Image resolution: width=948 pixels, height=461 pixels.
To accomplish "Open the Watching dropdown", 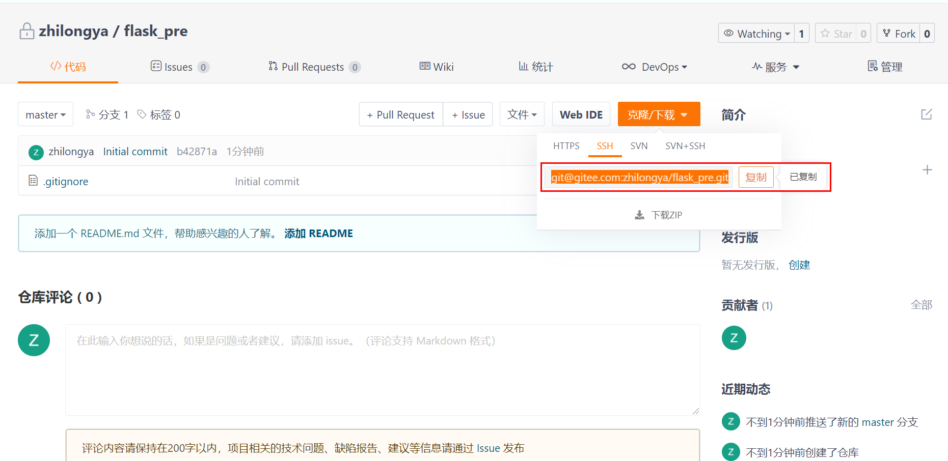I will pyautogui.click(x=756, y=34).
